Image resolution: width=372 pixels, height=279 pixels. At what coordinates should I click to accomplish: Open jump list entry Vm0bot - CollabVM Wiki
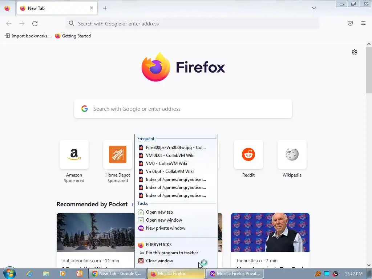point(176,171)
